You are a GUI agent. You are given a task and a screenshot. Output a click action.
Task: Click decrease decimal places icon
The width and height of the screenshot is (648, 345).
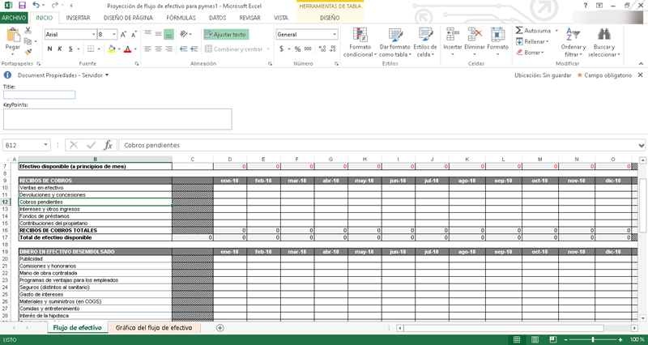[x=333, y=49]
